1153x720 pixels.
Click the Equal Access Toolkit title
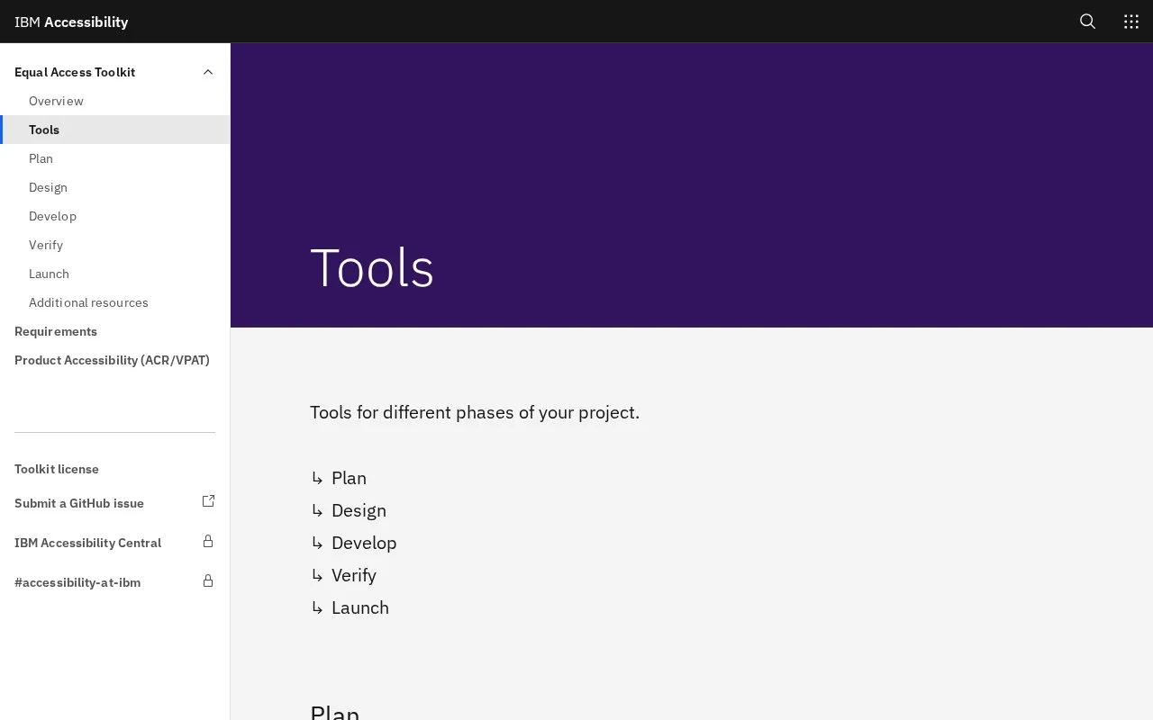pyautogui.click(x=75, y=72)
